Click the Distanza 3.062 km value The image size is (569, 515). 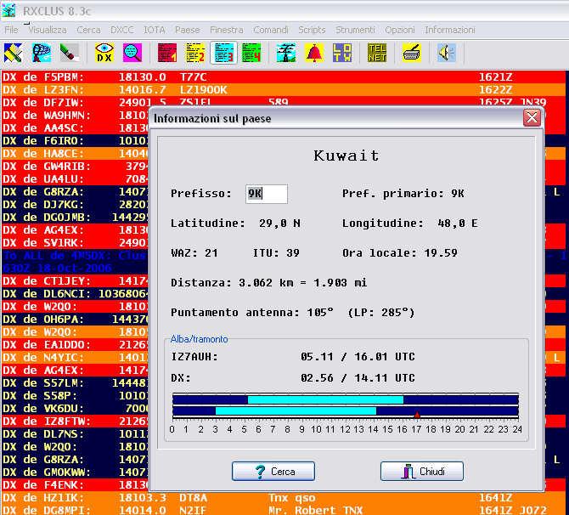pos(268,282)
